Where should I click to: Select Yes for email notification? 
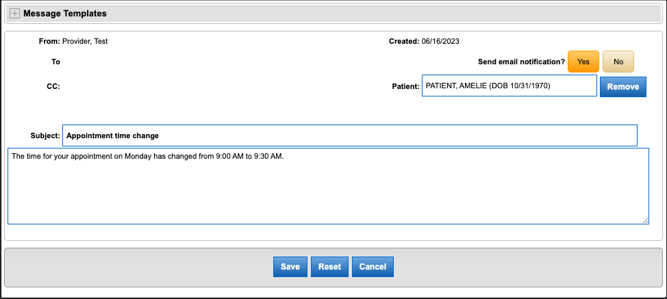coord(583,62)
